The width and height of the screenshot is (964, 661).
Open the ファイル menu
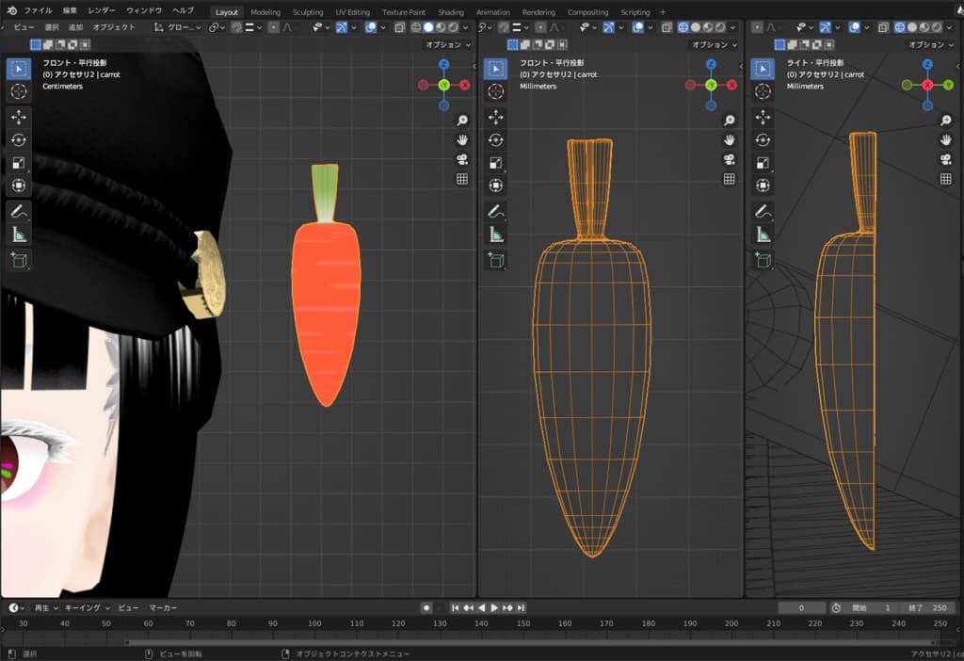38,11
